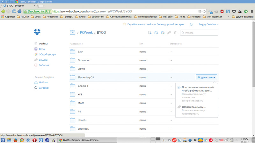Click the new folder icon
The image size is (255, 143).
(156, 33)
